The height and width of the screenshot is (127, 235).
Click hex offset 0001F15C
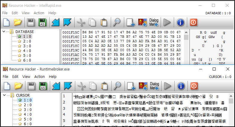[70, 32]
